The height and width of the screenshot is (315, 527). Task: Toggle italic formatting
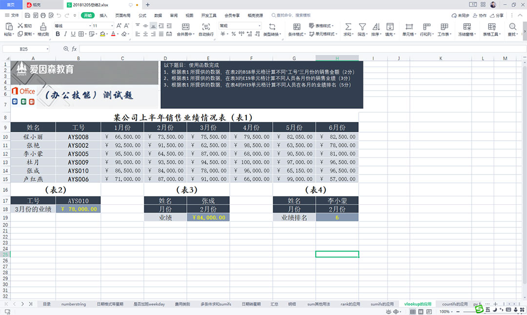pyautogui.click(x=65, y=35)
